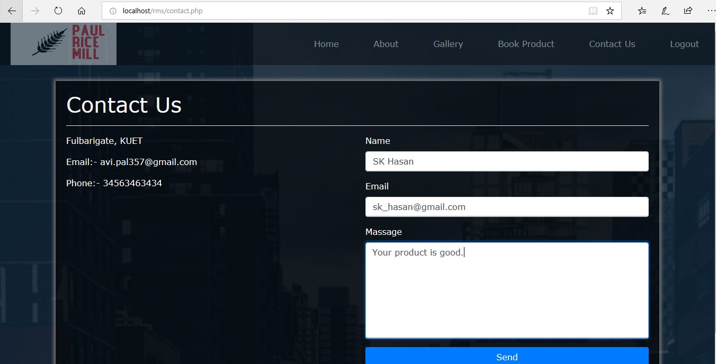This screenshot has width=716, height=364.
Task: Share this page using share icon
Action: (688, 11)
